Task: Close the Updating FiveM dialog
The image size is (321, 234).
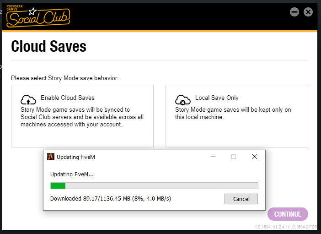Action: 255,157
